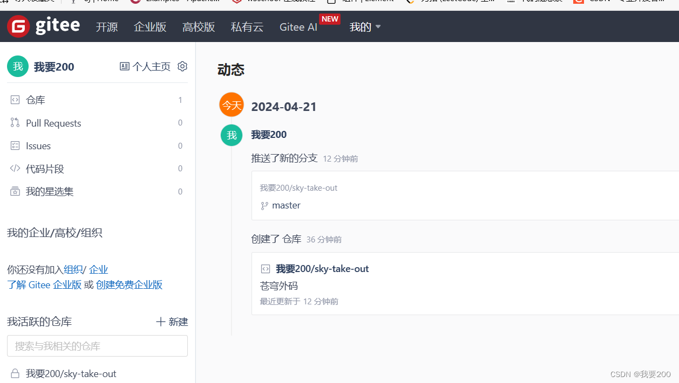The height and width of the screenshot is (383, 679).
Task: Click the 我的企业/高校/组织 heading
Action: click(x=55, y=233)
